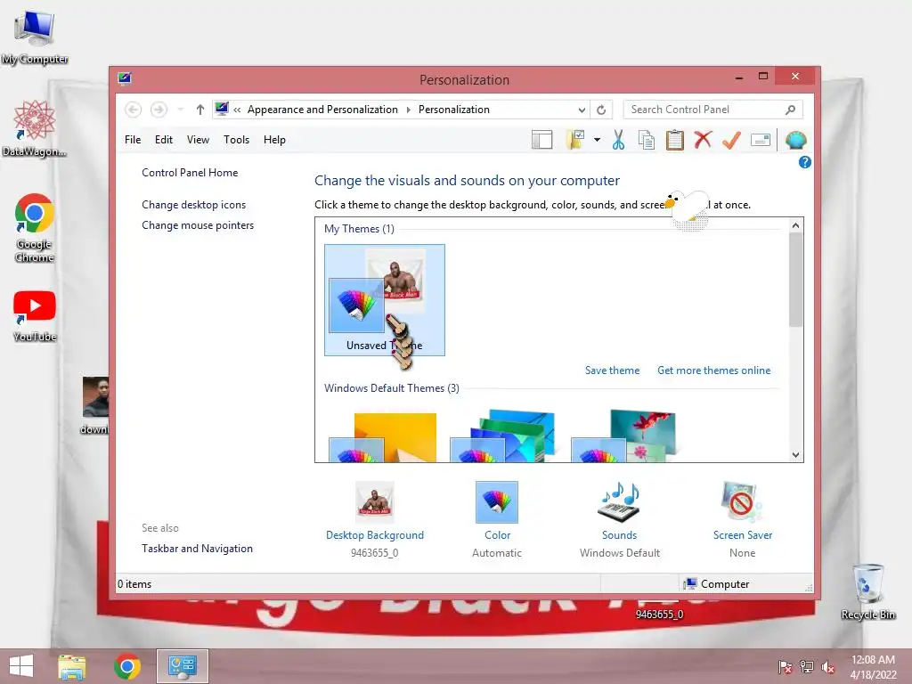Click the Control Panel taskbar button

click(x=182, y=666)
